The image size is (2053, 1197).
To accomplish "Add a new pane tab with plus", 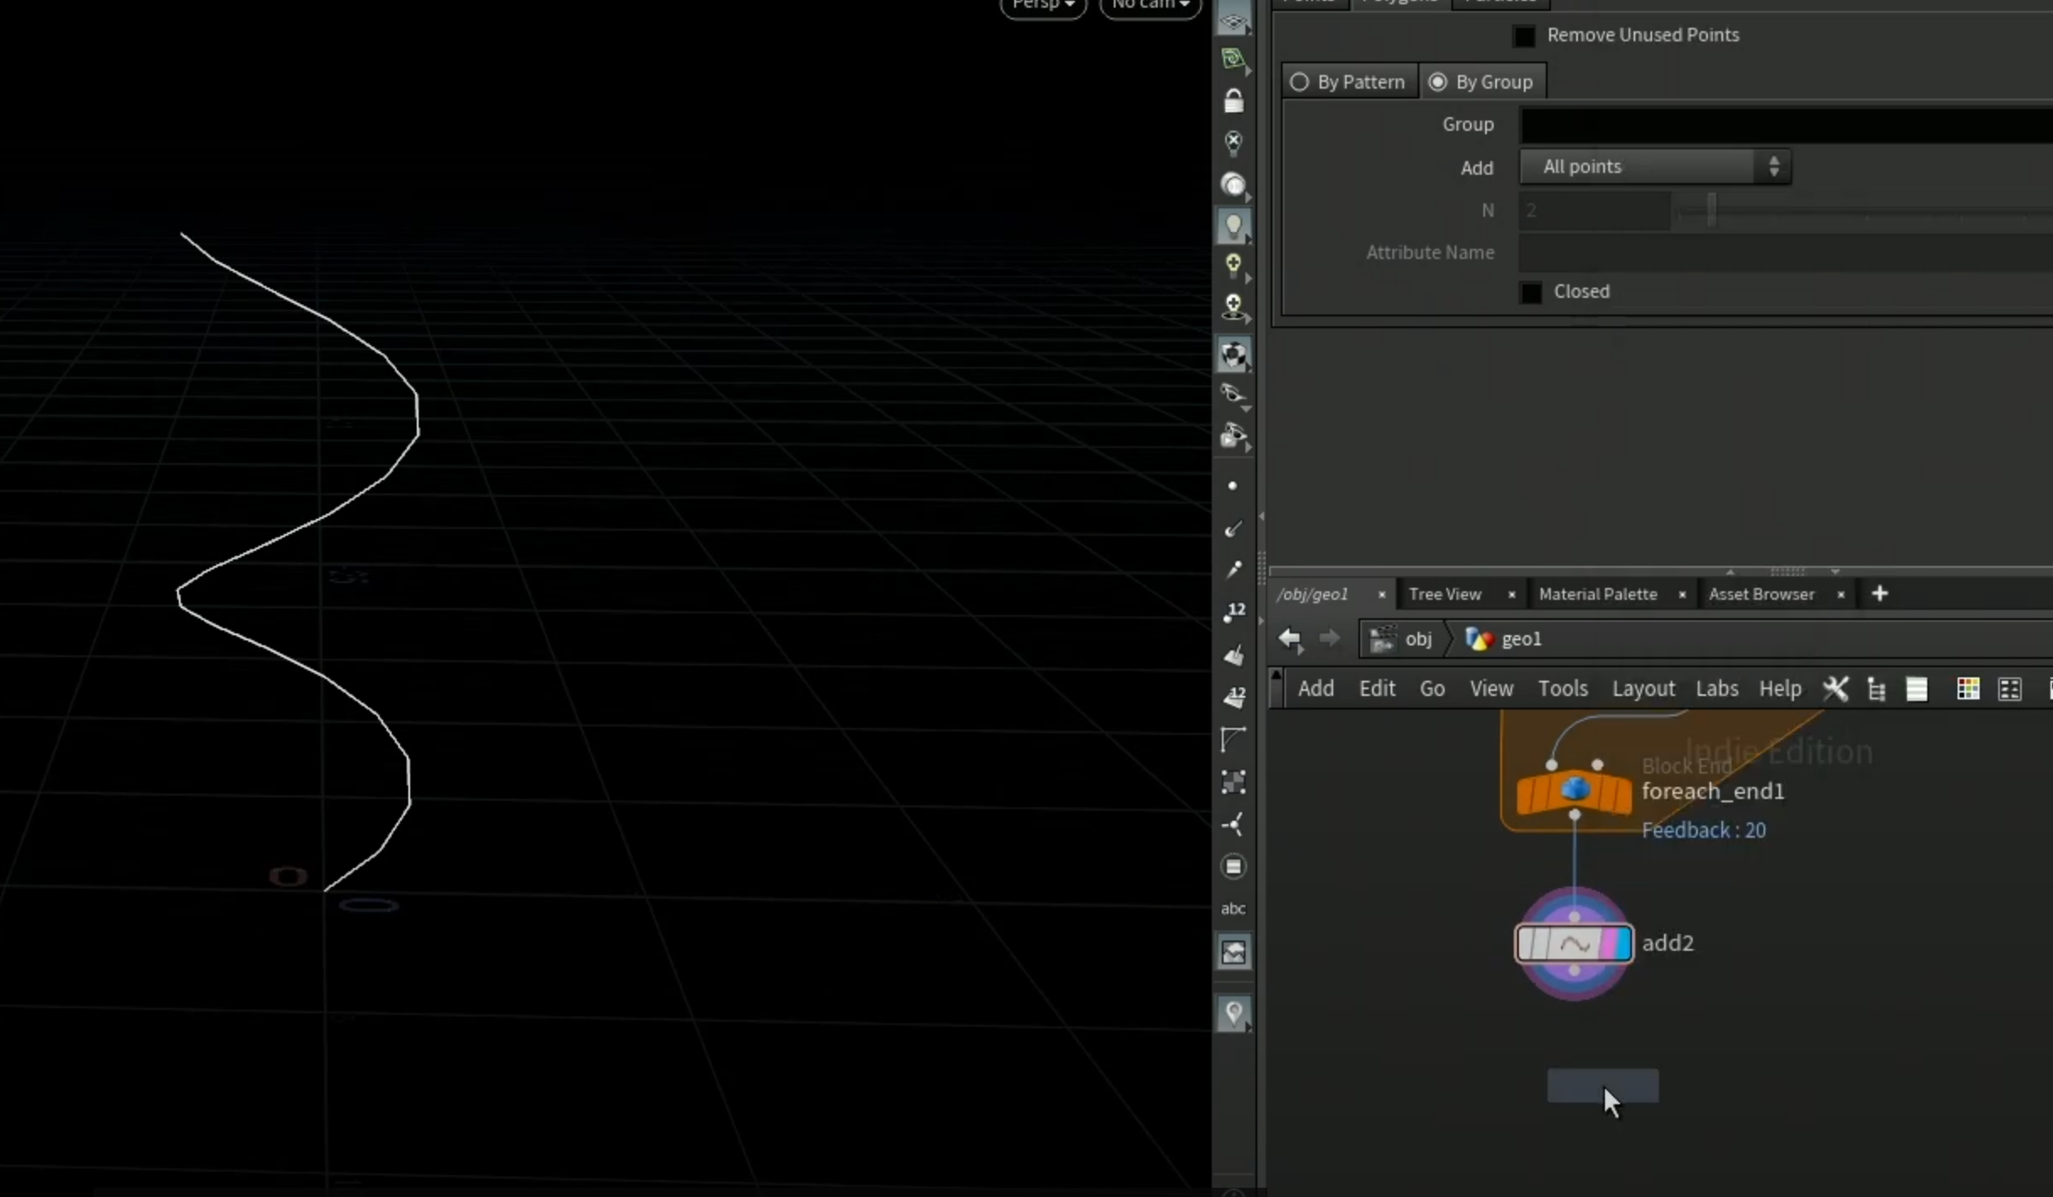I will [x=1879, y=595].
